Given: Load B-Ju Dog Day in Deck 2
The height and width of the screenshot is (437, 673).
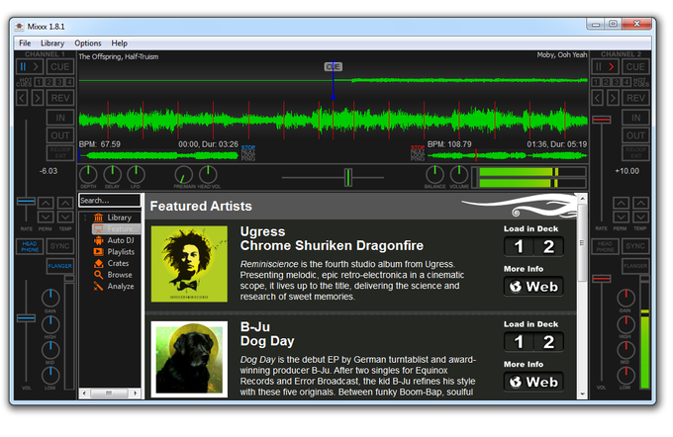Looking at the screenshot, I should [x=548, y=342].
